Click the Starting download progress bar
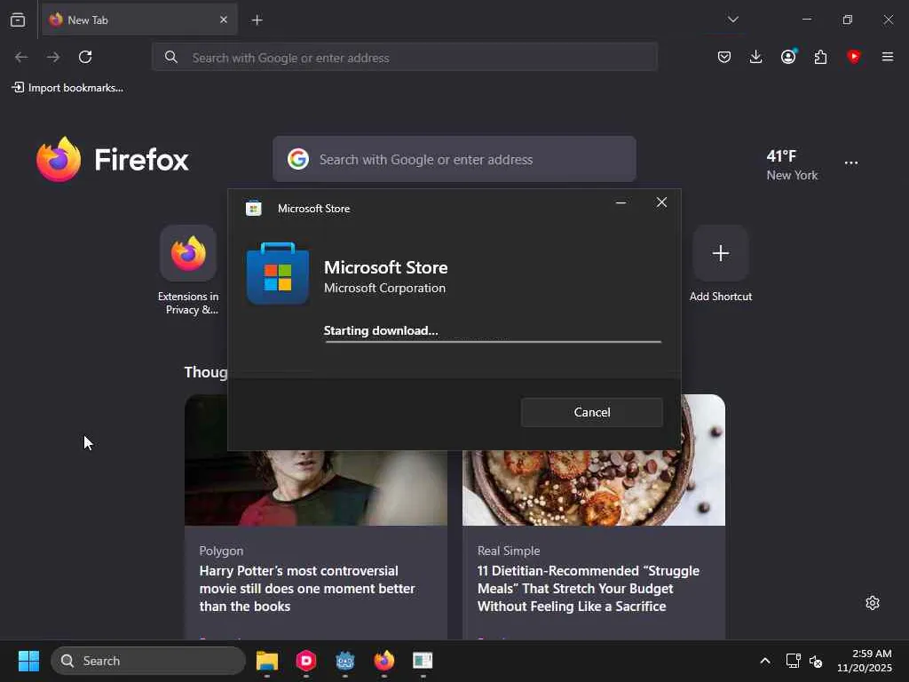This screenshot has height=682, width=909. (x=493, y=342)
